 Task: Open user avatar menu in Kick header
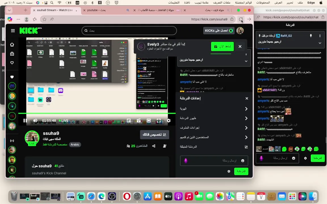click(240, 31)
